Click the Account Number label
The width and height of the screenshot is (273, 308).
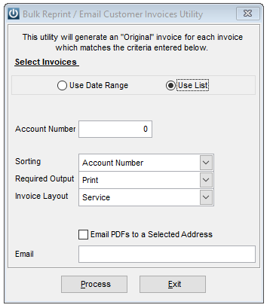coord(45,129)
